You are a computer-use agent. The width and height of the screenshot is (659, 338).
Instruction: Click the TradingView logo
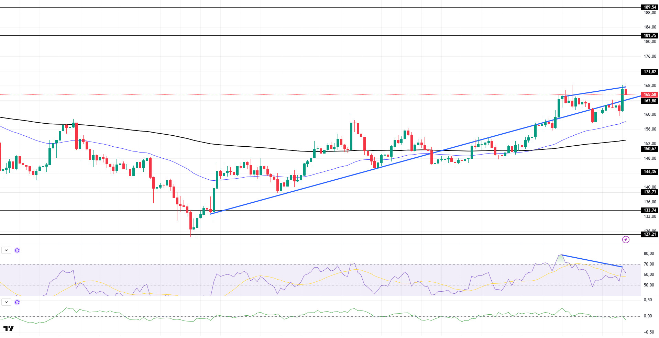[9, 329]
